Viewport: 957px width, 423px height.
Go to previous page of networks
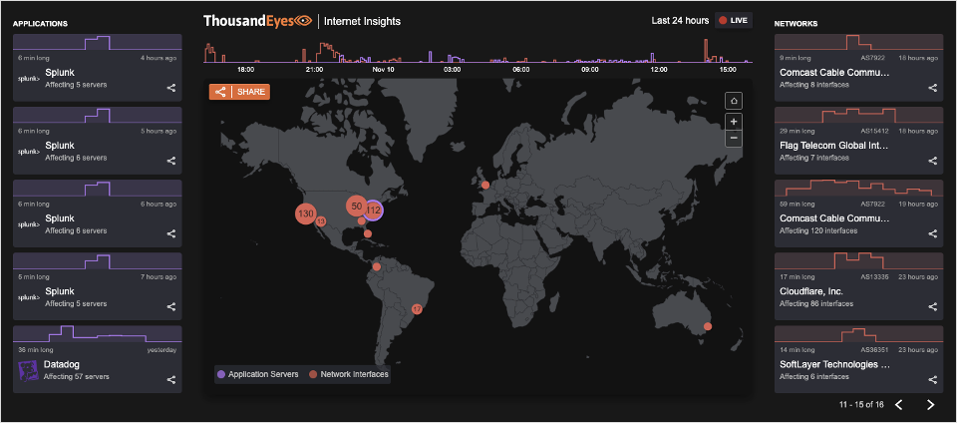coord(898,404)
